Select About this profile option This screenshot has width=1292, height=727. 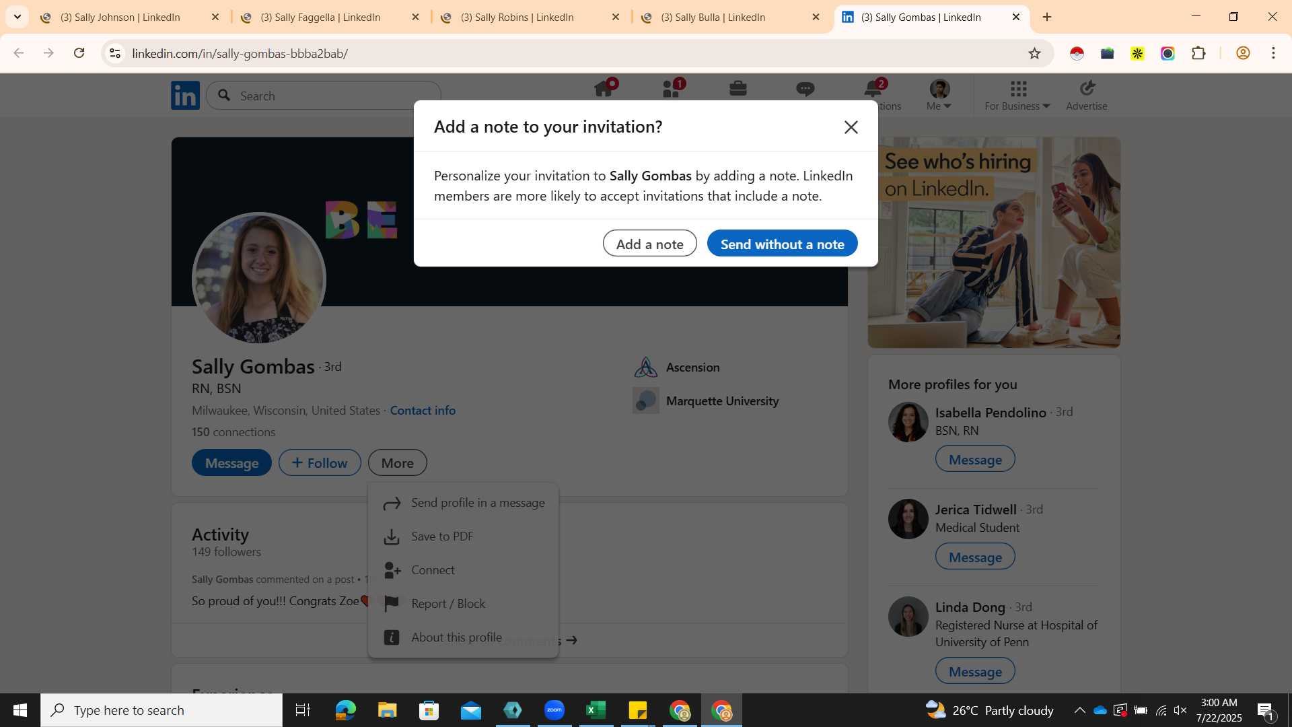click(464, 637)
